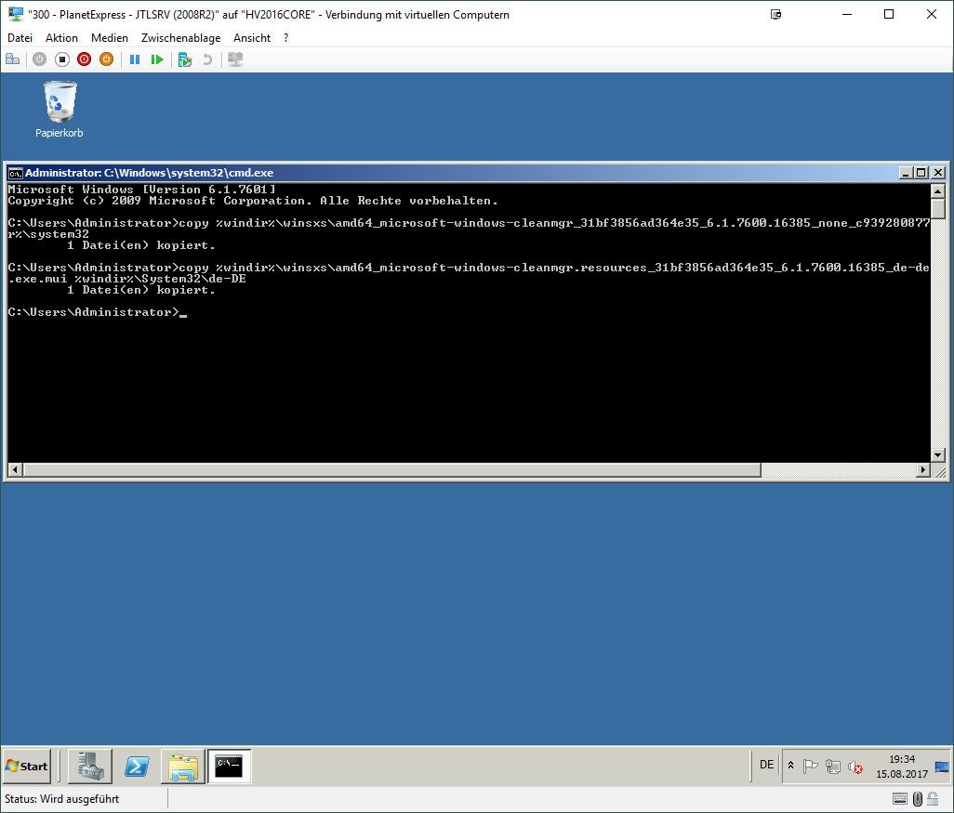Create a checkpoint via toolbar icon
Screen dimensions: 954x813
184,59
